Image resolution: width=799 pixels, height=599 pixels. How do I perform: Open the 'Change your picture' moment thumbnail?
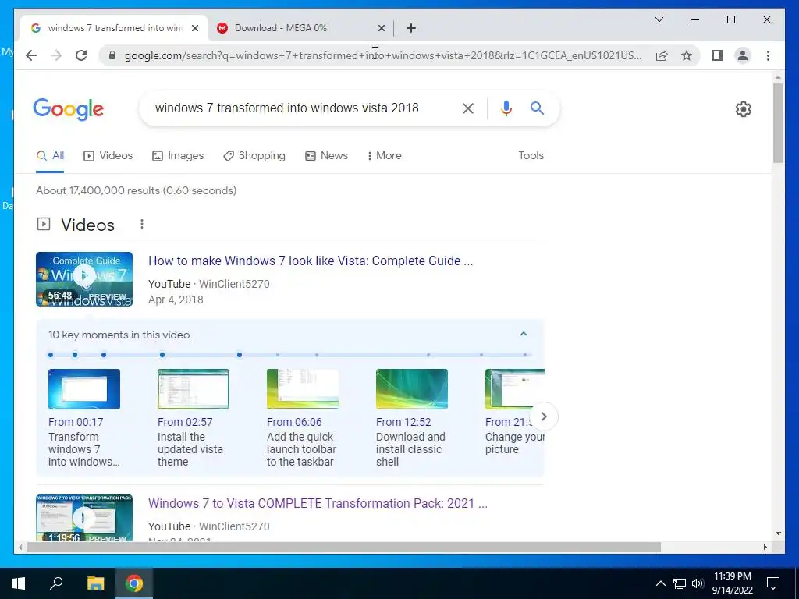coord(515,389)
